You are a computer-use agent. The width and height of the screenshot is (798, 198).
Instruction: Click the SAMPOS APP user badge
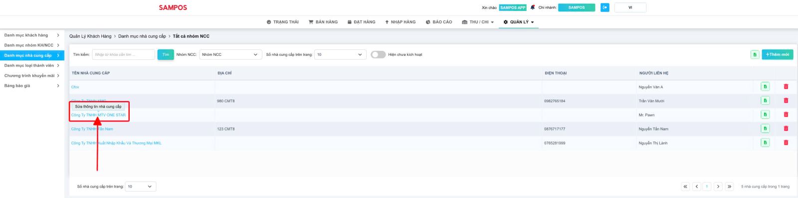click(x=513, y=7)
